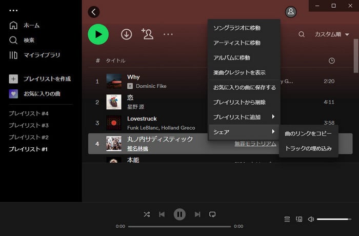
Task: Toggle shuffle playback
Action: (147, 214)
